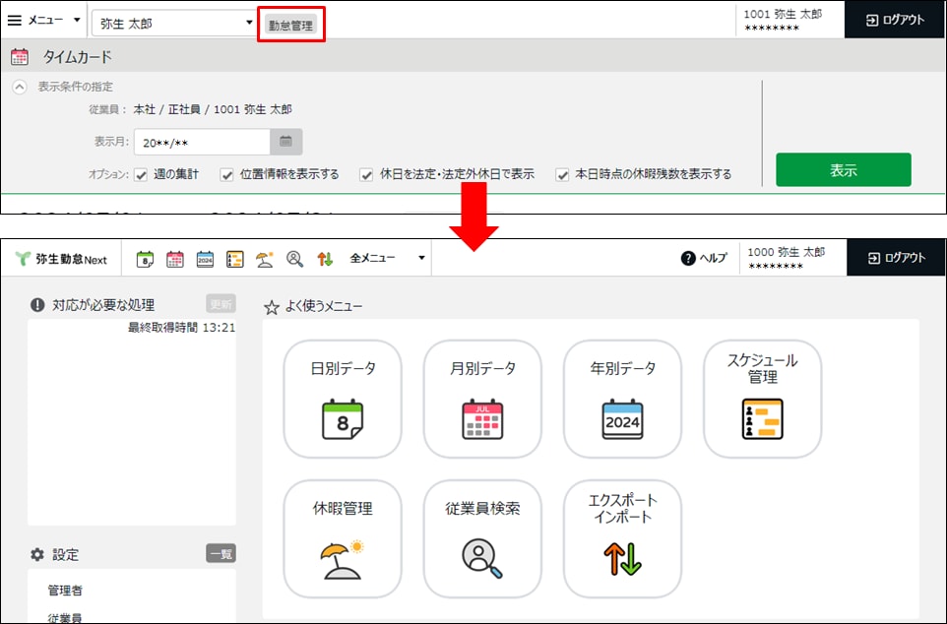Image resolution: width=947 pixels, height=624 pixels.
Task: Click the 最終取得時間 13:21 text
Action: coord(181,328)
